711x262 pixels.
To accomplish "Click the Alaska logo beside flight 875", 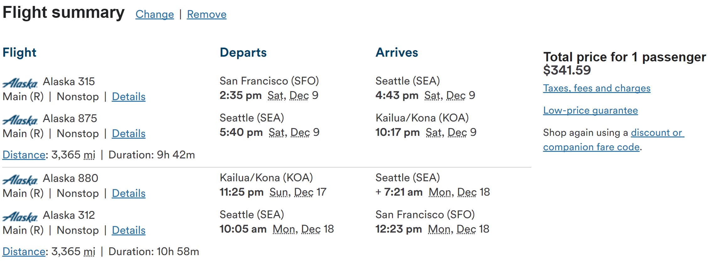I will [20, 120].
